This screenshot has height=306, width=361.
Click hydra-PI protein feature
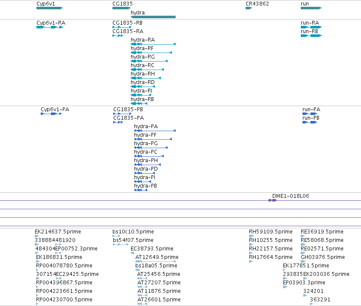pyautogui.click(x=143, y=182)
